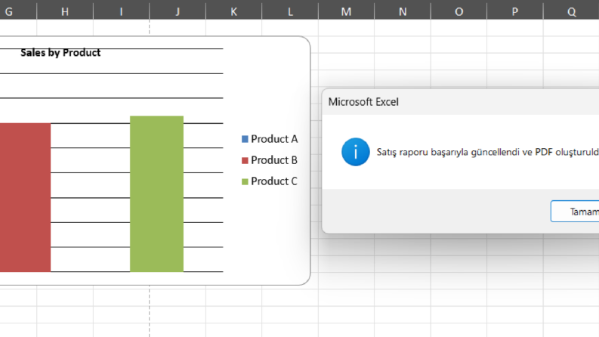Select column J header

(x=178, y=10)
